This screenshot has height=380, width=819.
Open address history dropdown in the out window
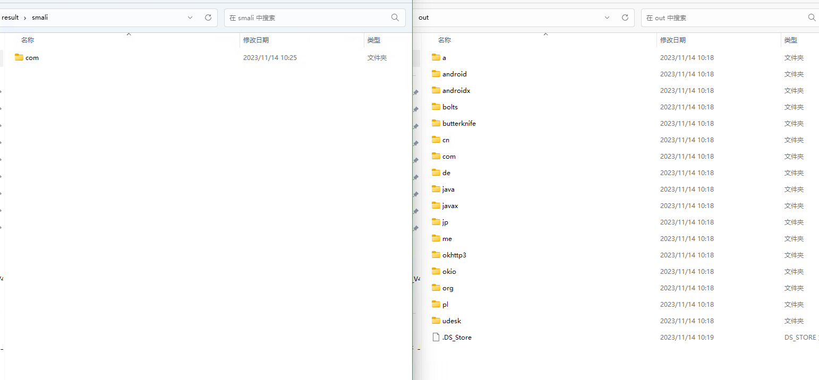click(607, 18)
